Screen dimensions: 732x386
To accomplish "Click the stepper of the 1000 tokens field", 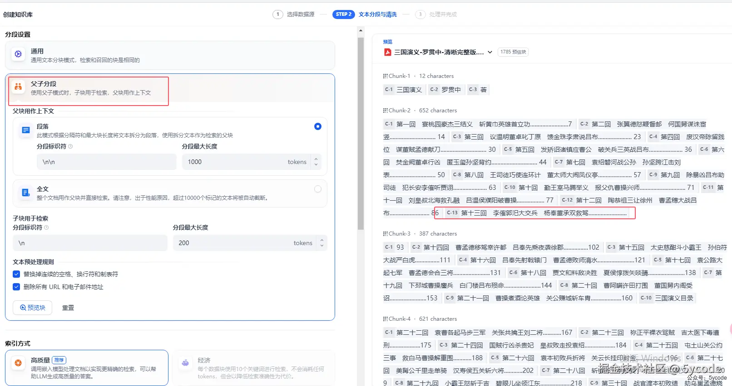I will (316, 162).
